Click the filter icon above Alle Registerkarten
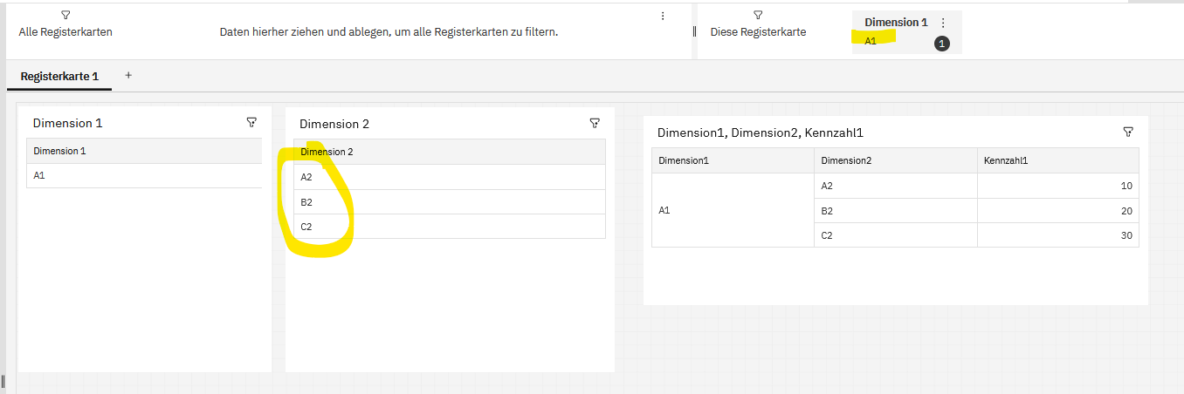 65,16
